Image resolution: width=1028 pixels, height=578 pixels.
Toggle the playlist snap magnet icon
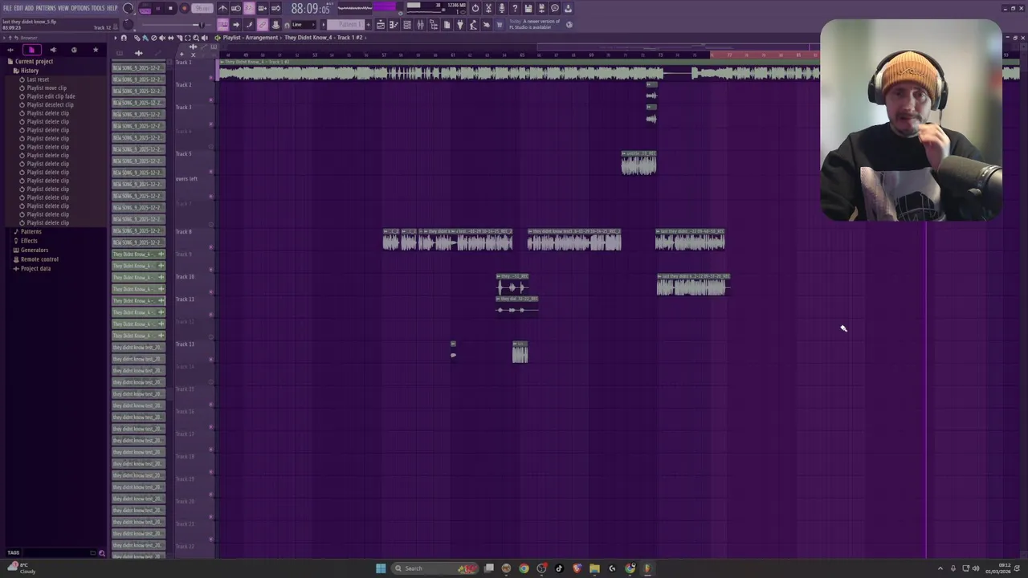[x=124, y=38]
